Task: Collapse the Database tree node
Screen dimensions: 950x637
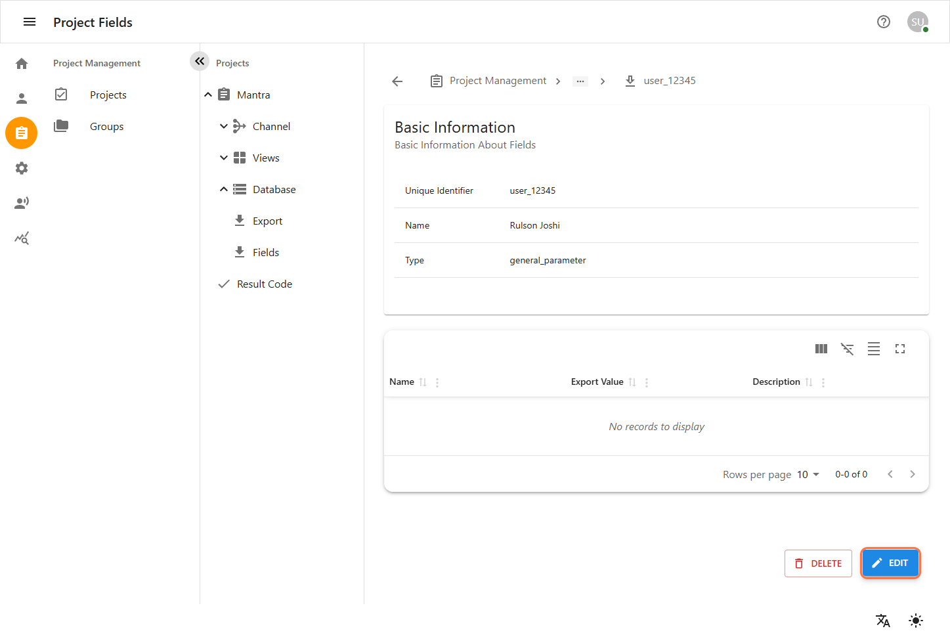Action: pyautogui.click(x=224, y=189)
